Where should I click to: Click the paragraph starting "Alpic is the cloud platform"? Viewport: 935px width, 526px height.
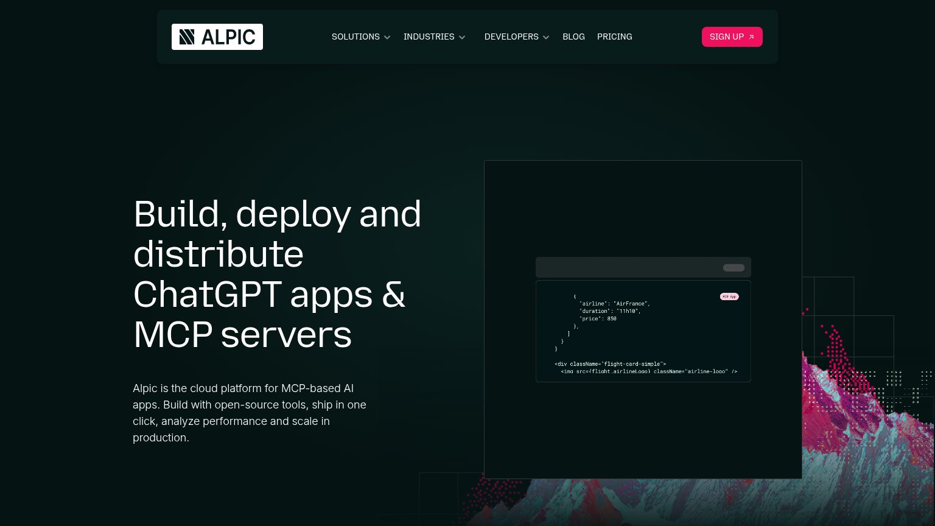pyautogui.click(x=250, y=413)
